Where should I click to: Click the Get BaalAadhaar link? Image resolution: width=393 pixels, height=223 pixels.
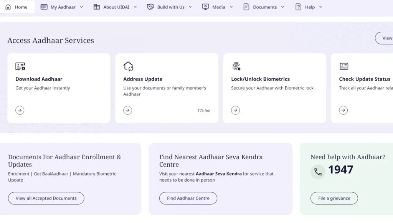[x=51, y=173]
